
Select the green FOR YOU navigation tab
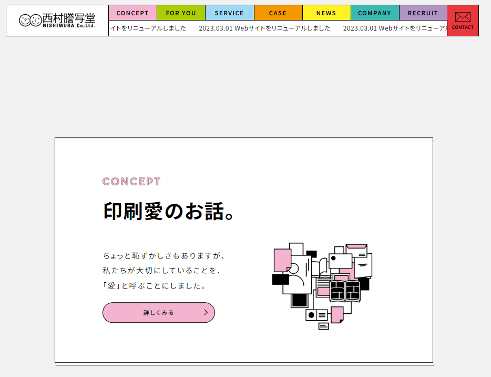click(181, 13)
